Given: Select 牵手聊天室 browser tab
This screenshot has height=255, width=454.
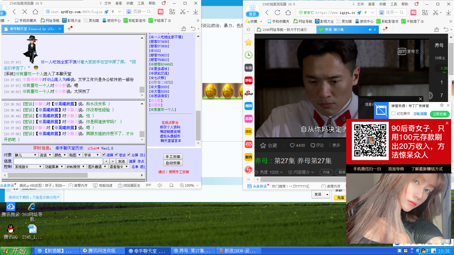Looking at the screenshot, I should (33, 29).
